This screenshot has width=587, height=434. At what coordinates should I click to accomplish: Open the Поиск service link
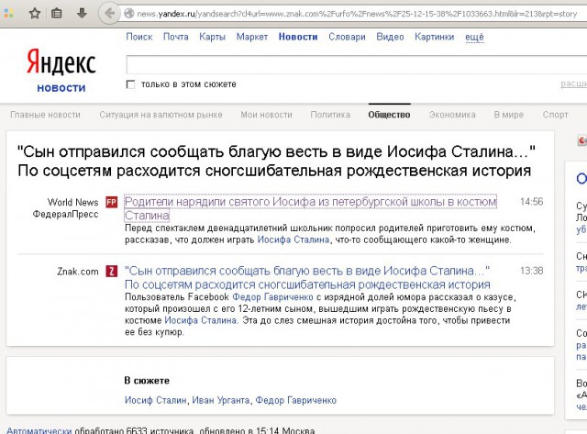pos(139,37)
